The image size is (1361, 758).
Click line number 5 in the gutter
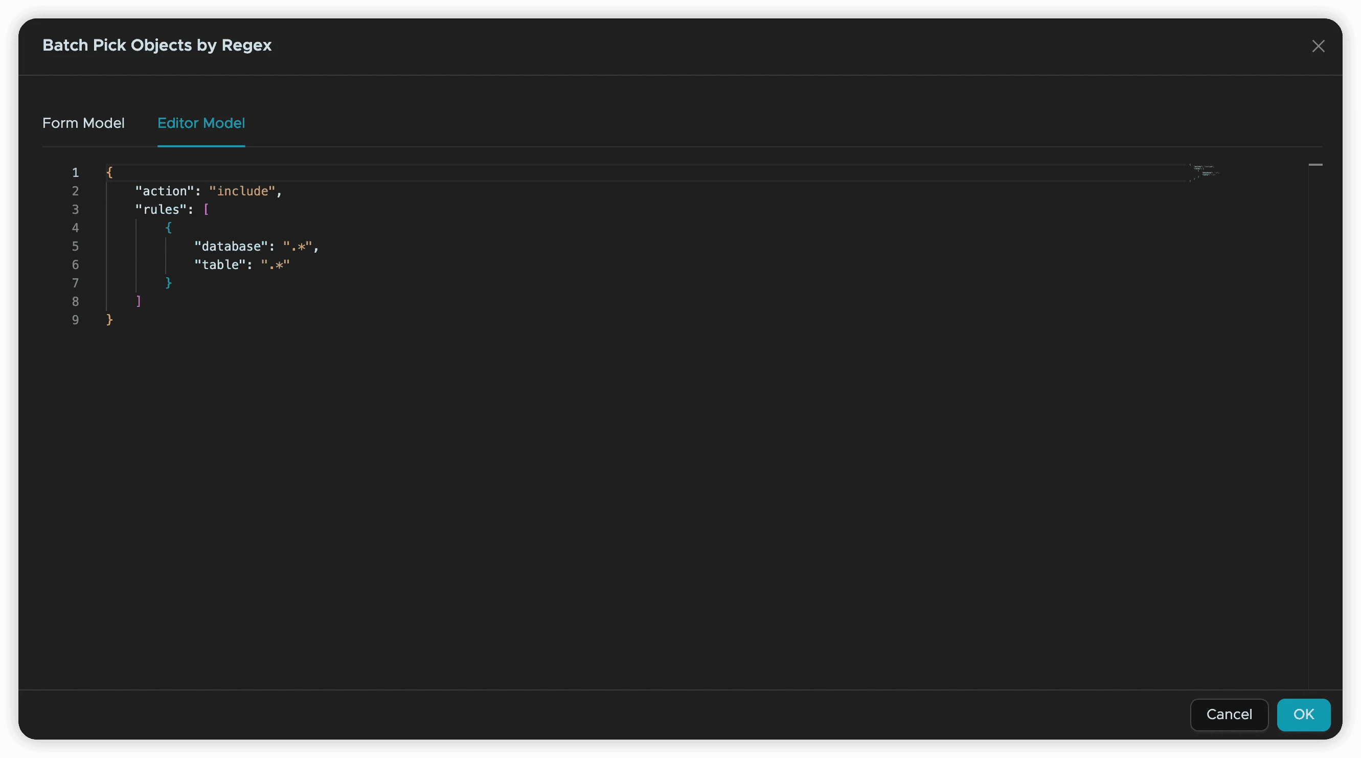click(x=76, y=247)
